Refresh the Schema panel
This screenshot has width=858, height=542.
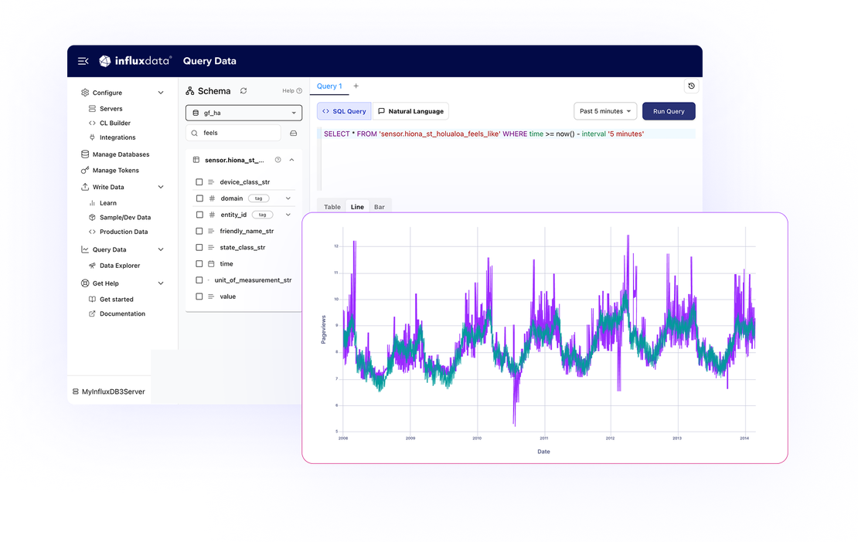[243, 90]
